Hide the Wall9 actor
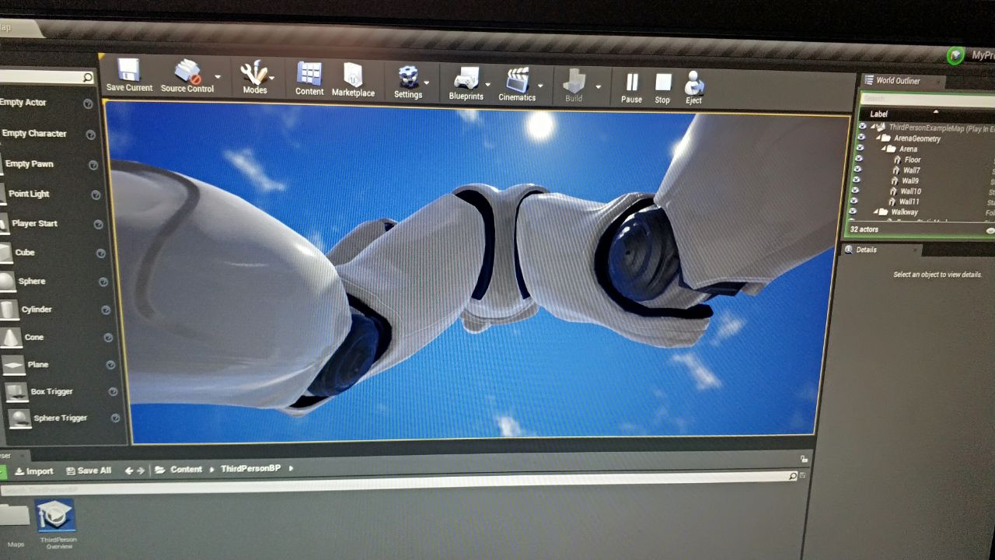 tap(856, 179)
